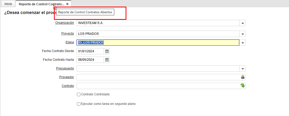Toggle Ejecutar como tarea en segundo plano

click(x=79, y=104)
